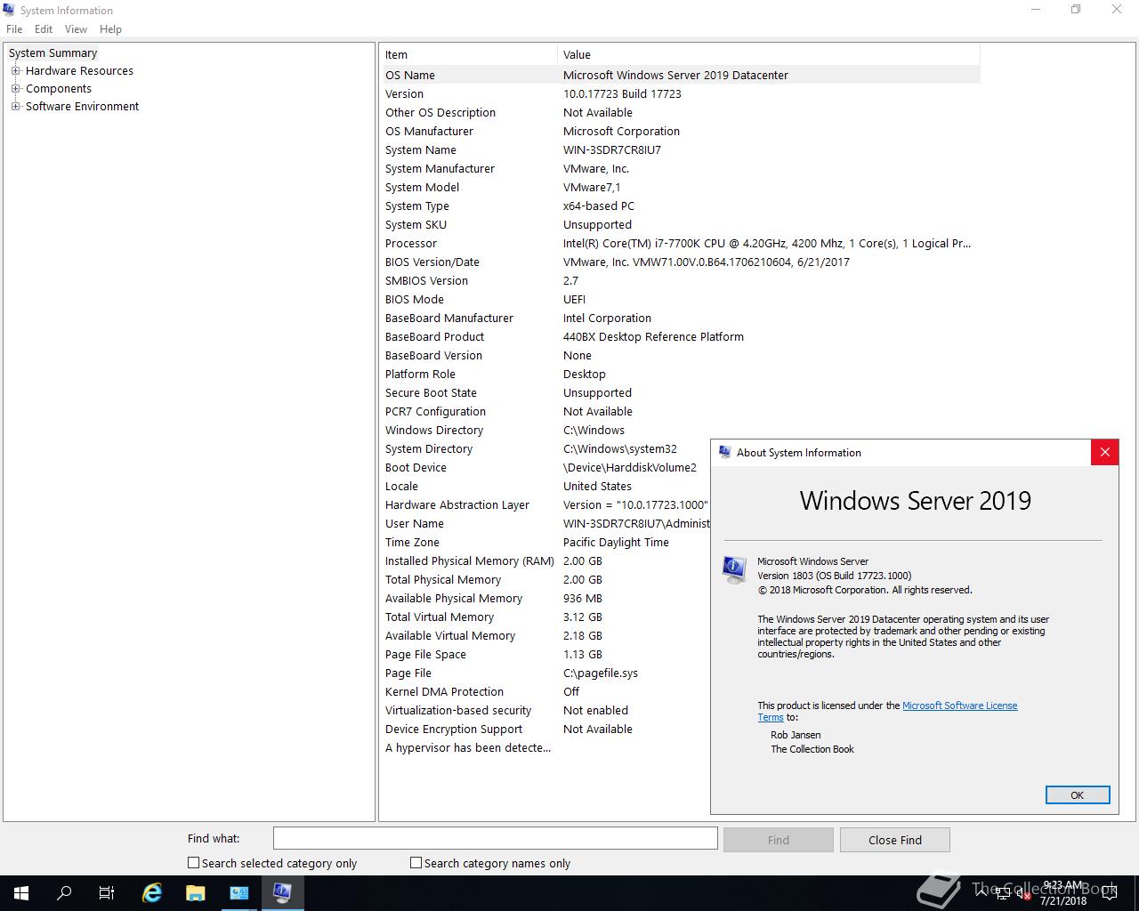Image resolution: width=1139 pixels, height=911 pixels.
Task: Click the Pacific Daylight Time value
Action: point(616,542)
